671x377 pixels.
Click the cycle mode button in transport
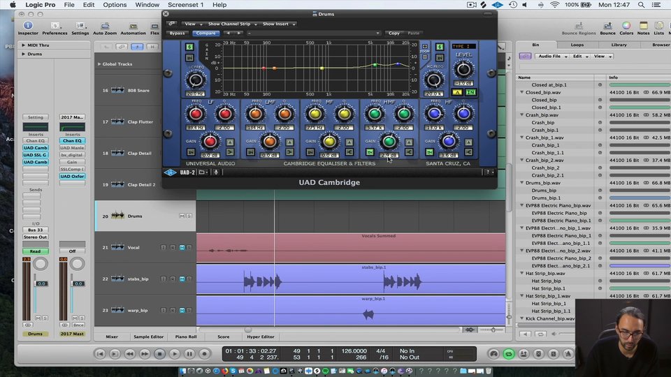click(508, 354)
